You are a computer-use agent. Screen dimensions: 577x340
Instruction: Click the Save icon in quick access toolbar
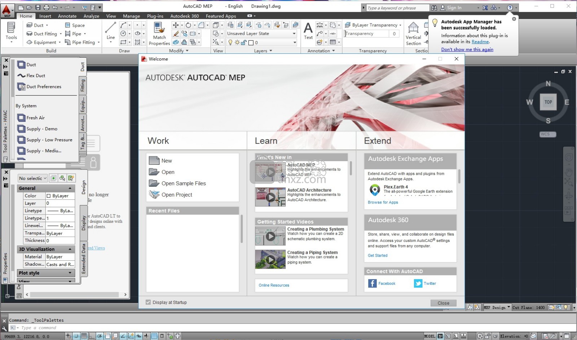38,7
